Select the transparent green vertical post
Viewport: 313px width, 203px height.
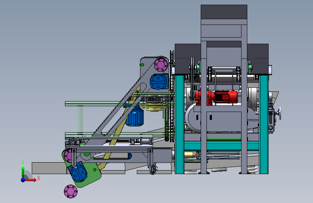click(x=80, y=119)
